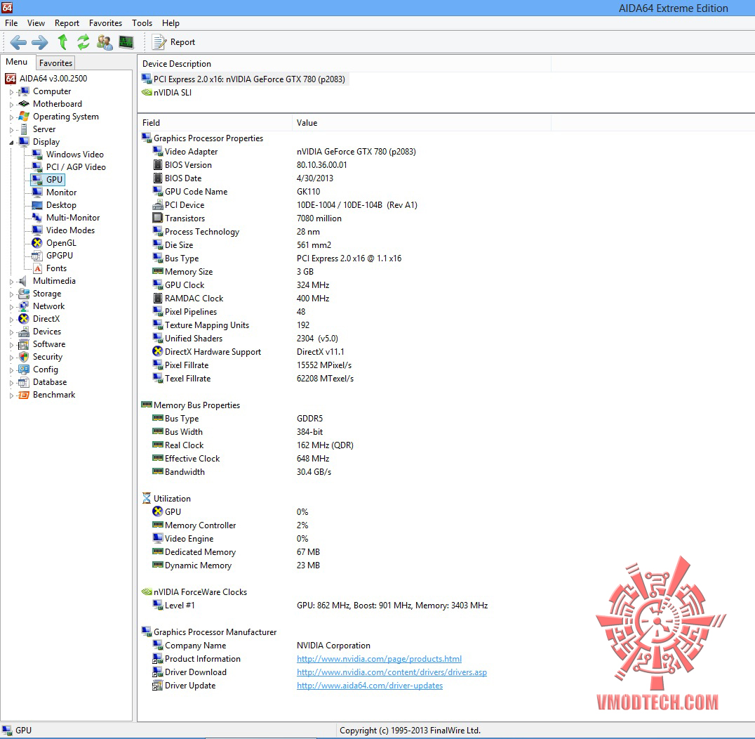The height and width of the screenshot is (739, 755).
Task: Expand the Multimedia tree node
Action: [11, 281]
